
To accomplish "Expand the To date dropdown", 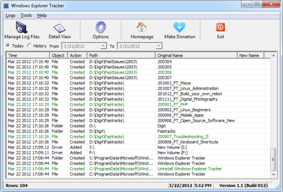I will [x=159, y=46].
